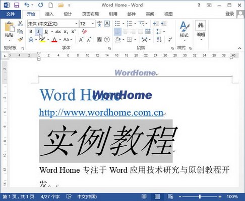
Task: Adjust the zoom slider handle
Action: point(200,196)
